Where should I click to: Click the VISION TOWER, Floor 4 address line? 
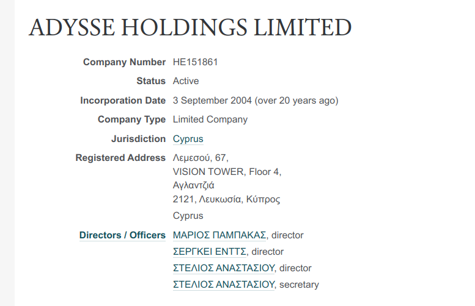click(x=227, y=171)
